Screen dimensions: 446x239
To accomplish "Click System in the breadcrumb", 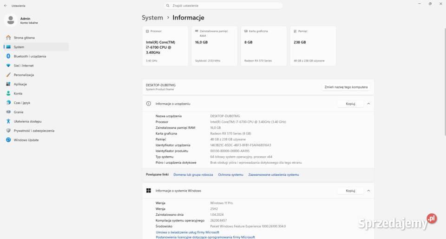I will click(x=152, y=18).
